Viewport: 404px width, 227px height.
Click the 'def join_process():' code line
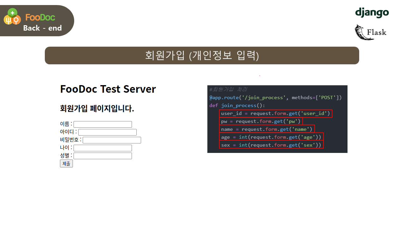pos(237,105)
